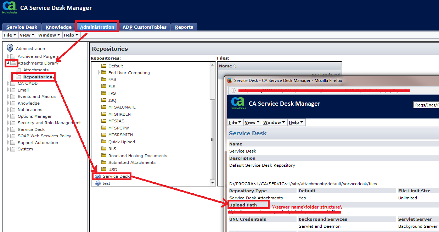Click the test repository stack icon
The height and width of the screenshot is (232, 439).
(x=98, y=183)
